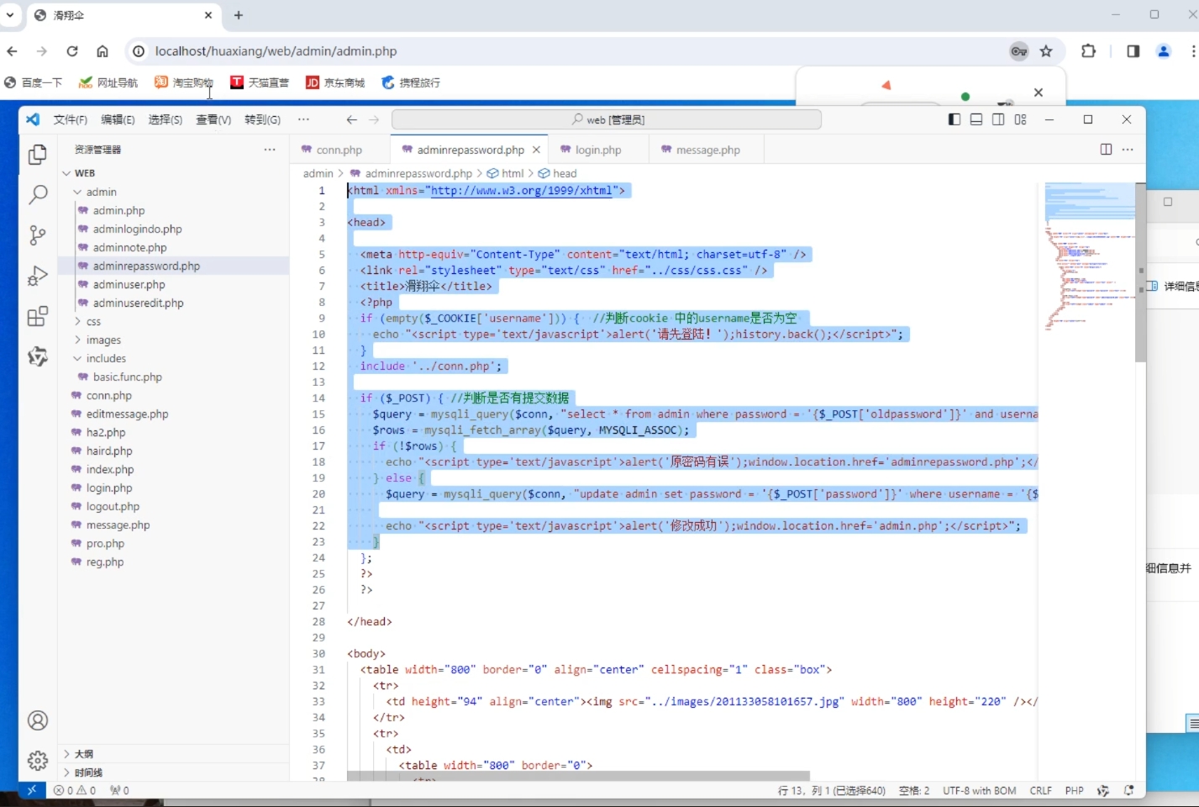Toggle primary side bar visibility
The height and width of the screenshot is (807, 1199).
954,119
